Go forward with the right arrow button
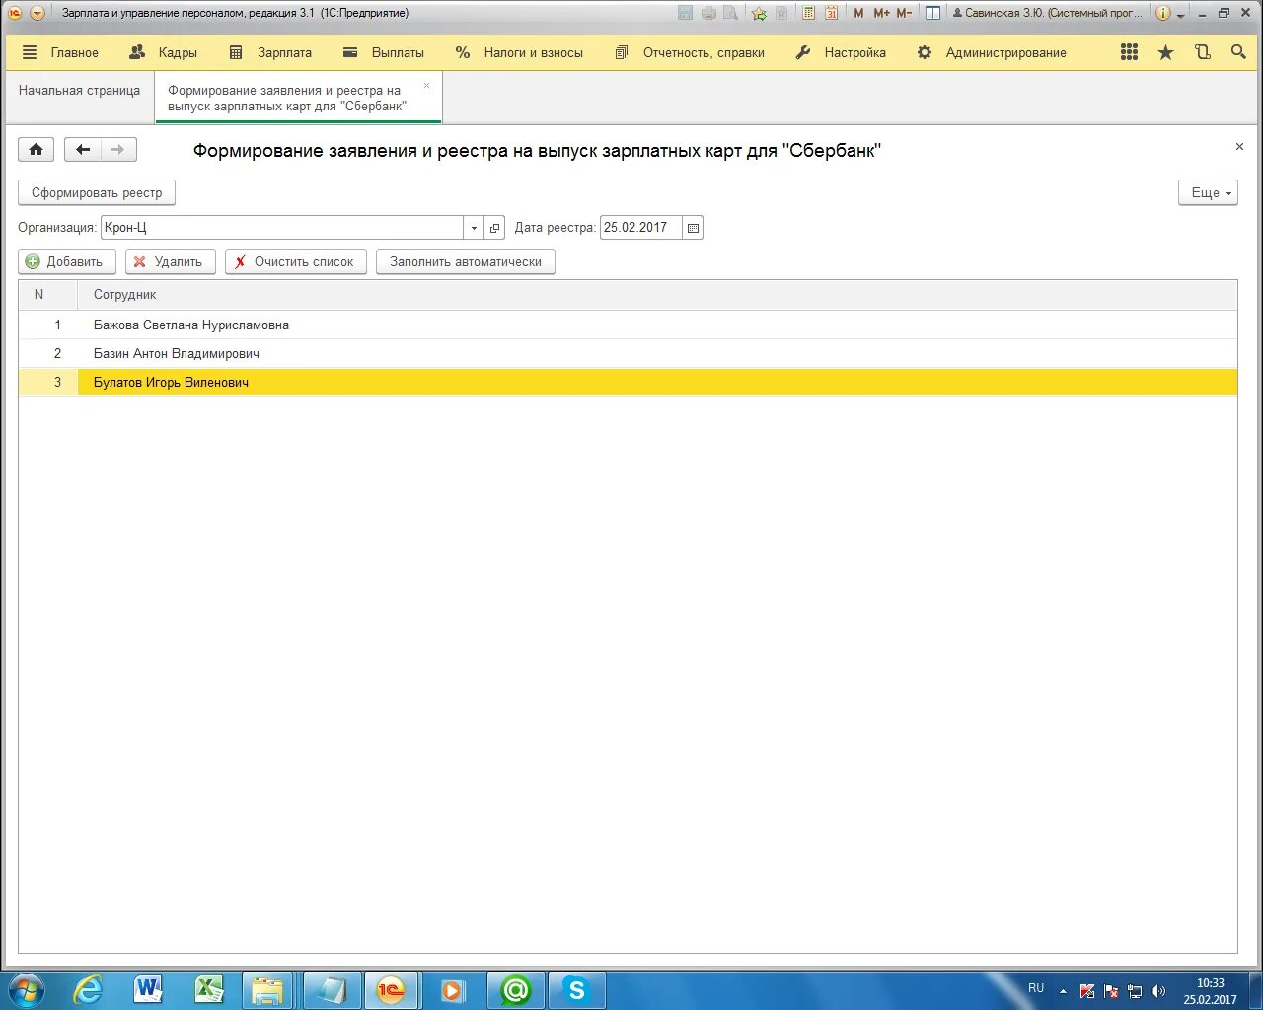 [118, 149]
